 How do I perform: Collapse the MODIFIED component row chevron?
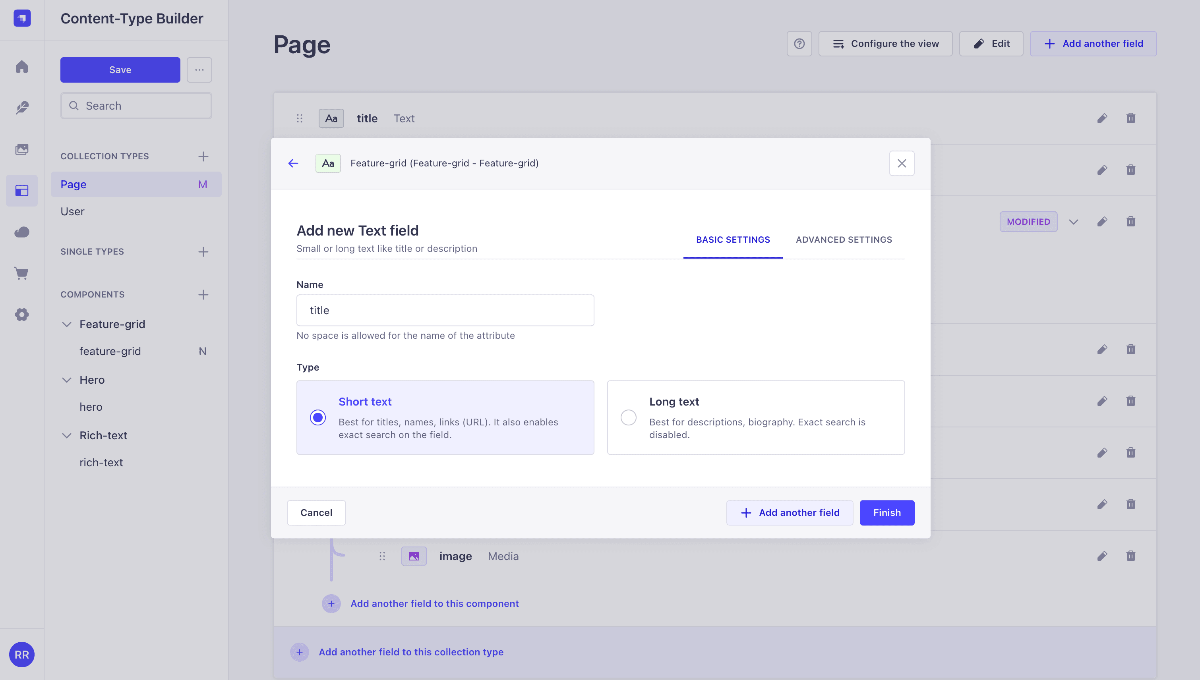point(1073,221)
